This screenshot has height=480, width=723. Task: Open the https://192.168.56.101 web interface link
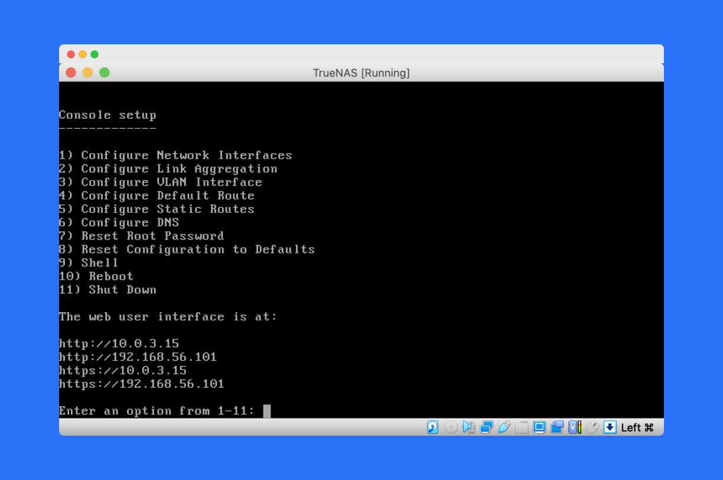141,384
